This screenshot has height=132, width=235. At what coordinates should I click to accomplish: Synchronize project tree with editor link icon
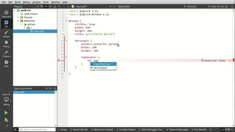(46, 7)
